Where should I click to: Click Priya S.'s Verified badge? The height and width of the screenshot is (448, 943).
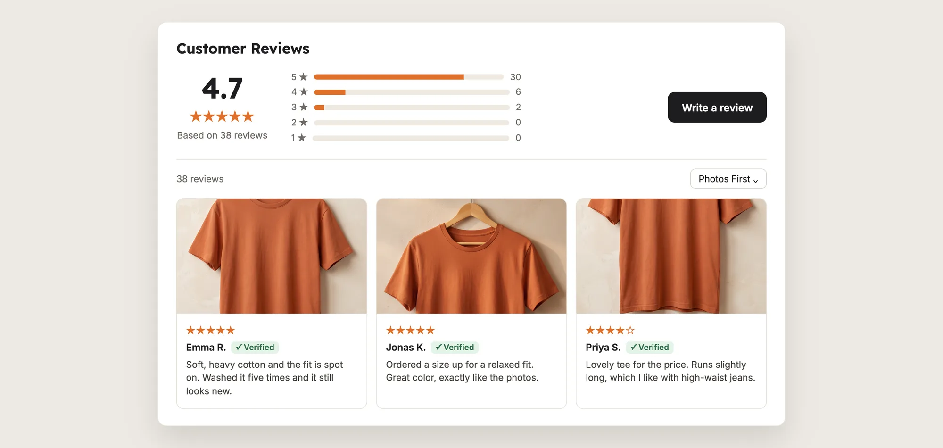[x=650, y=348]
